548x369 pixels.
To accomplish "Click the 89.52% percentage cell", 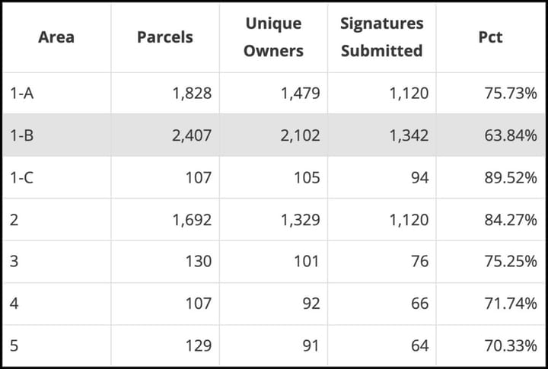I will [511, 177].
